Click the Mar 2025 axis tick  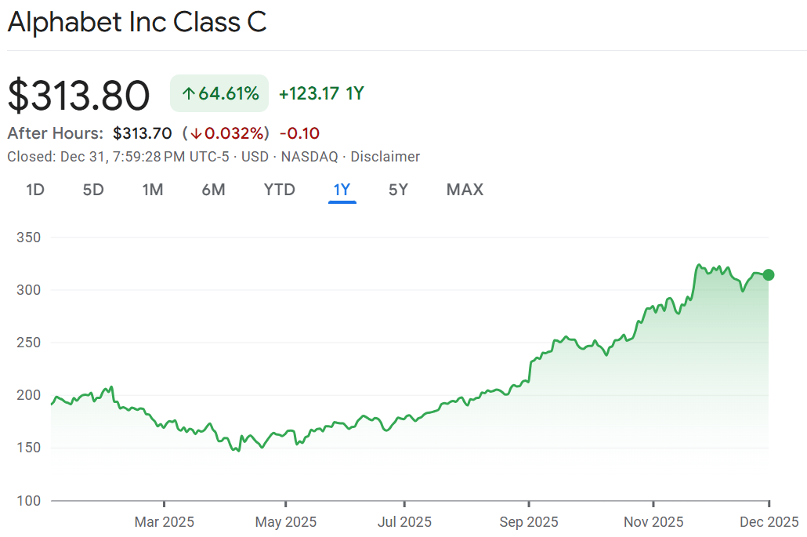165,503
